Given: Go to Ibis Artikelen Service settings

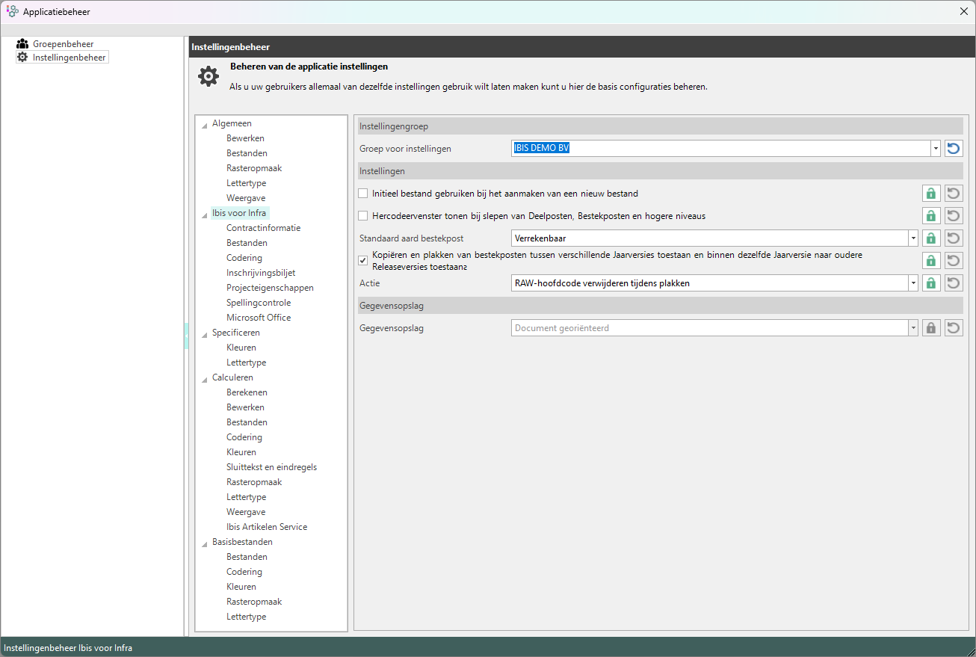Looking at the screenshot, I should coord(267,527).
